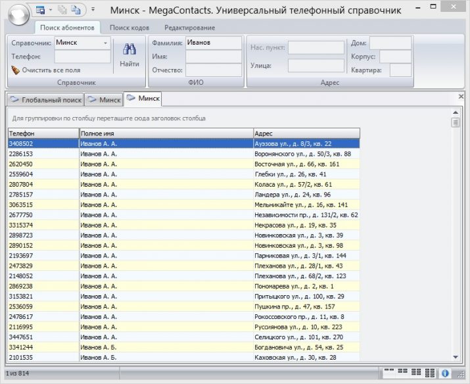Open the Редактирование ribbon tab
The height and width of the screenshot is (384, 470).
(190, 28)
